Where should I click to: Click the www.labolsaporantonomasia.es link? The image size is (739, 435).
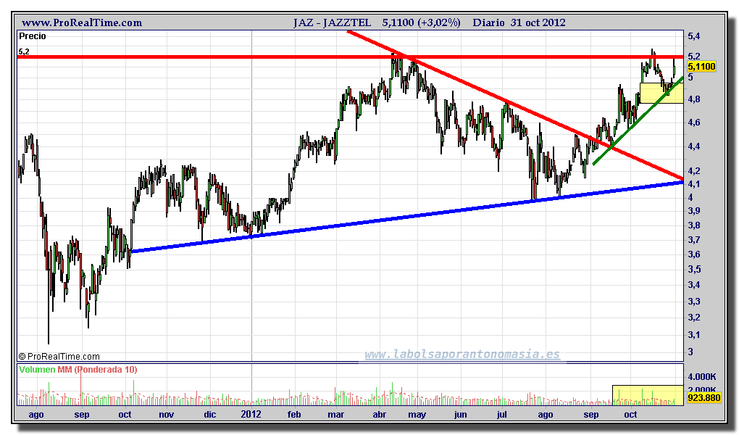[x=462, y=354]
